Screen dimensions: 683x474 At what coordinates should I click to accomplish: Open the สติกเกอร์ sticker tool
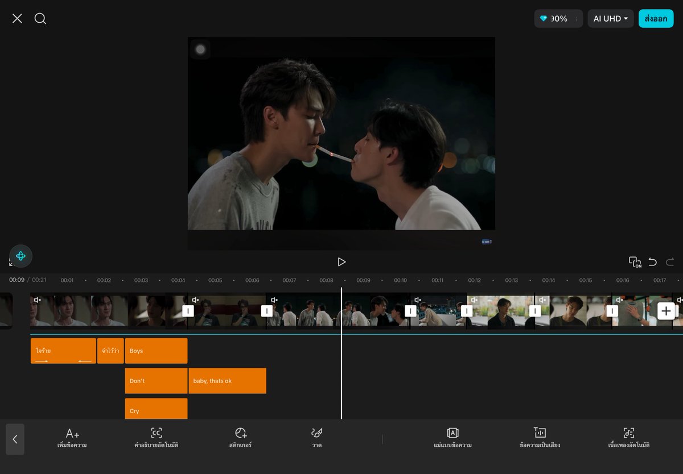[x=240, y=438]
